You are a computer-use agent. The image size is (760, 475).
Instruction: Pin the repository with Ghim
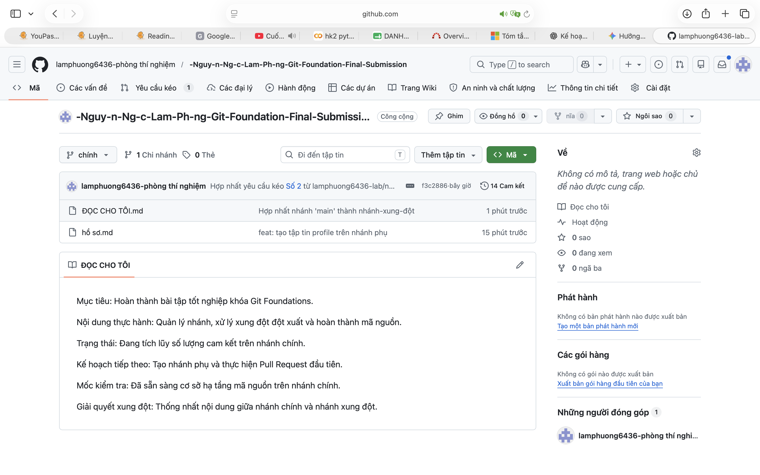449,116
